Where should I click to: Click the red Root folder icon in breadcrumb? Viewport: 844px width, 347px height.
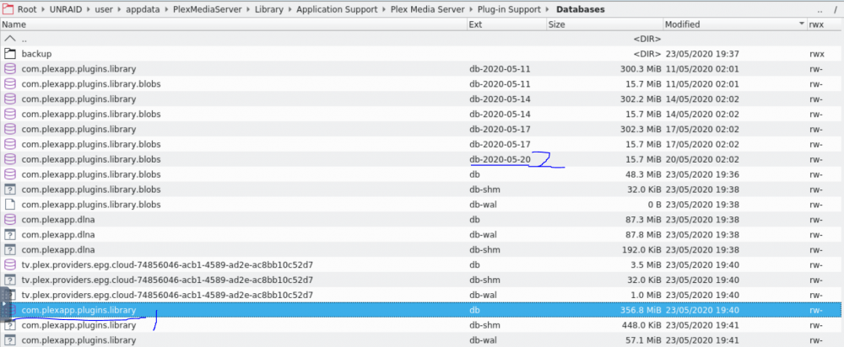coord(8,9)
